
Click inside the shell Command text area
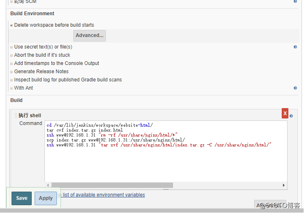tap(166, 151)
